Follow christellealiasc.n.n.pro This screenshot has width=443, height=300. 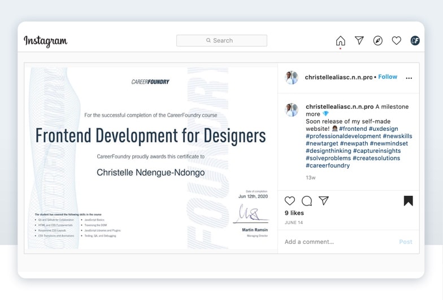click(x=388, y=77)
